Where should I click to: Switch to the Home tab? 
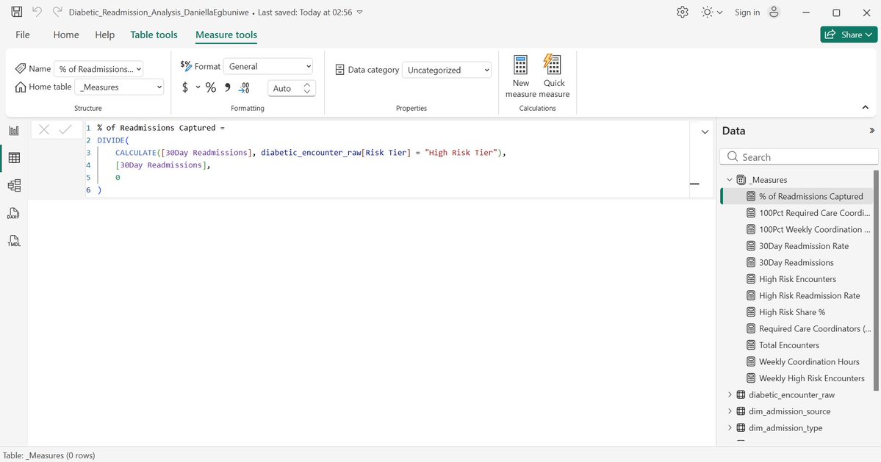(x=66, y=35)
